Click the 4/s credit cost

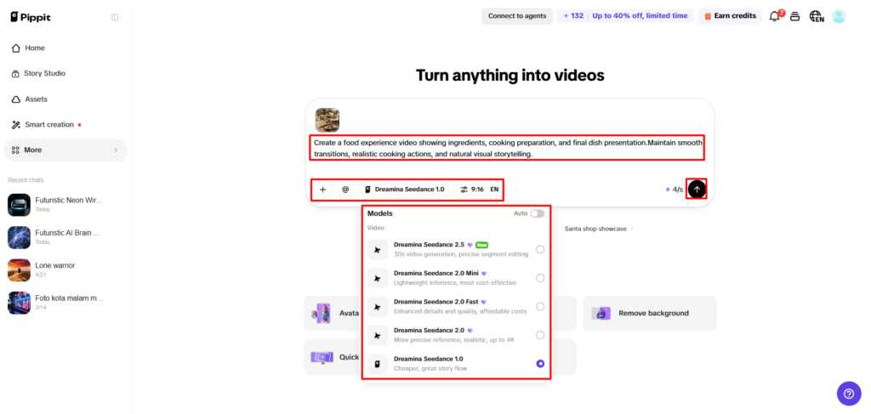[x=674, y=190]
